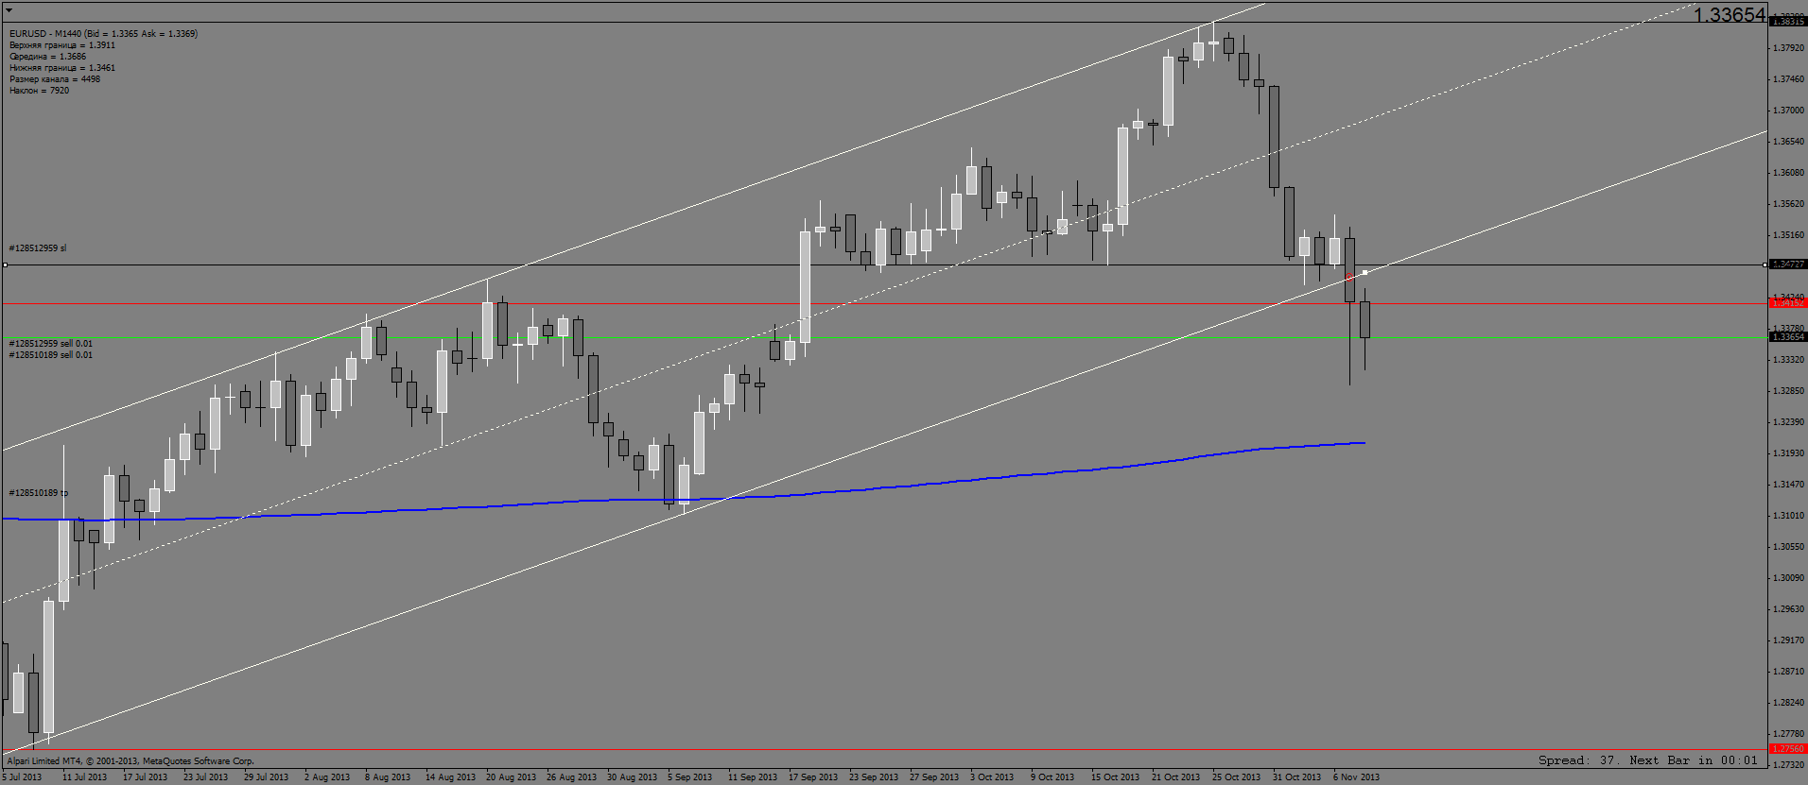Click the 1.38315 price tag on axis

pos(1788,21)
